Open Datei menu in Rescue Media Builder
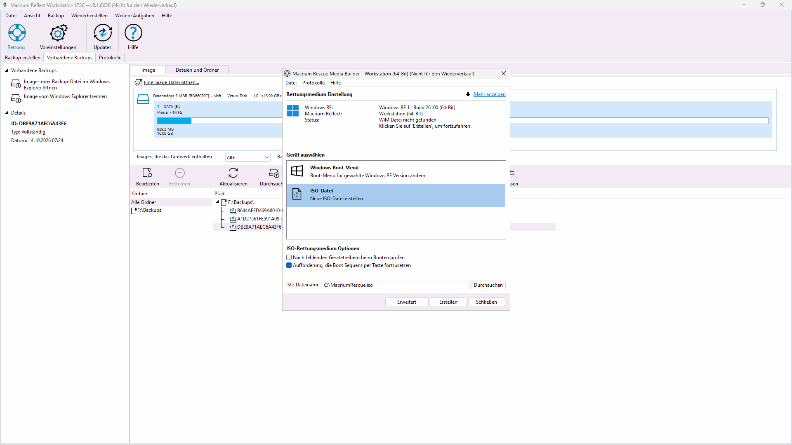Image resolution: width=792 pixels, height=445 pixels. pyautogui.click(x=291, y=83)
